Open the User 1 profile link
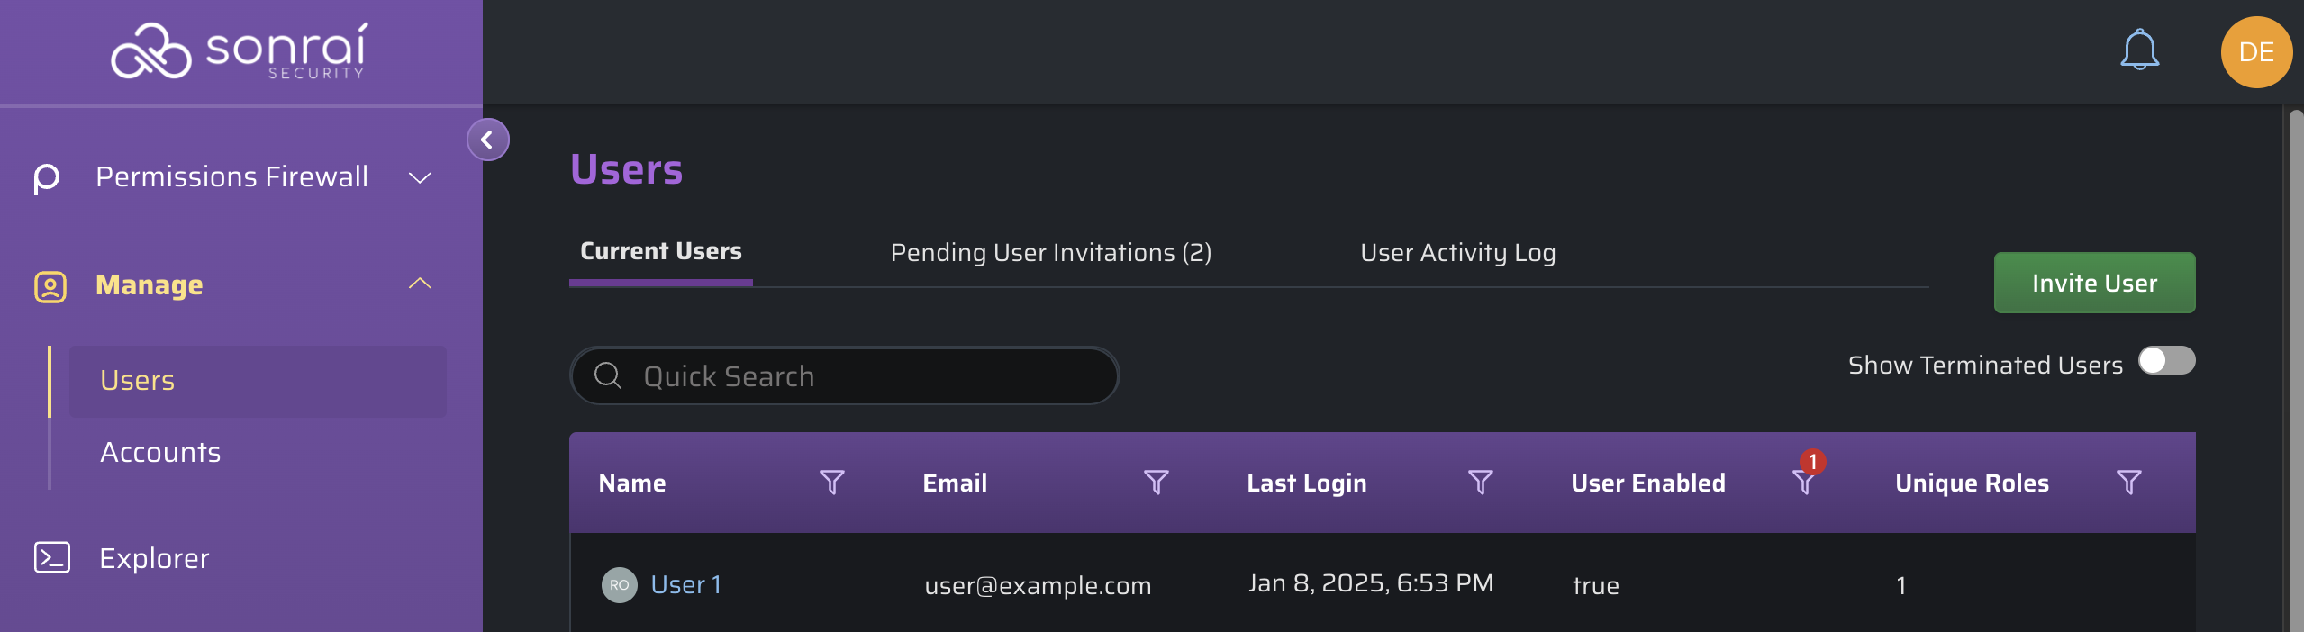The width and height of the screenshot is (2304, 632). pyautogui.click(x=685, y=584)
